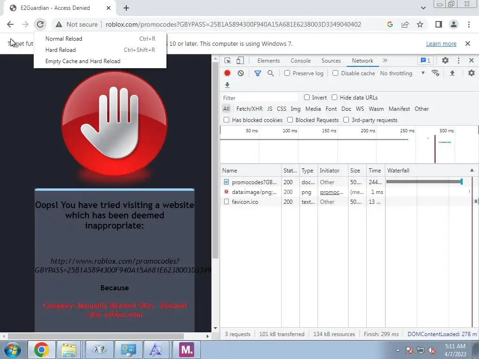Switch to the Sources tab
The image size is (479, 359).
331,61
